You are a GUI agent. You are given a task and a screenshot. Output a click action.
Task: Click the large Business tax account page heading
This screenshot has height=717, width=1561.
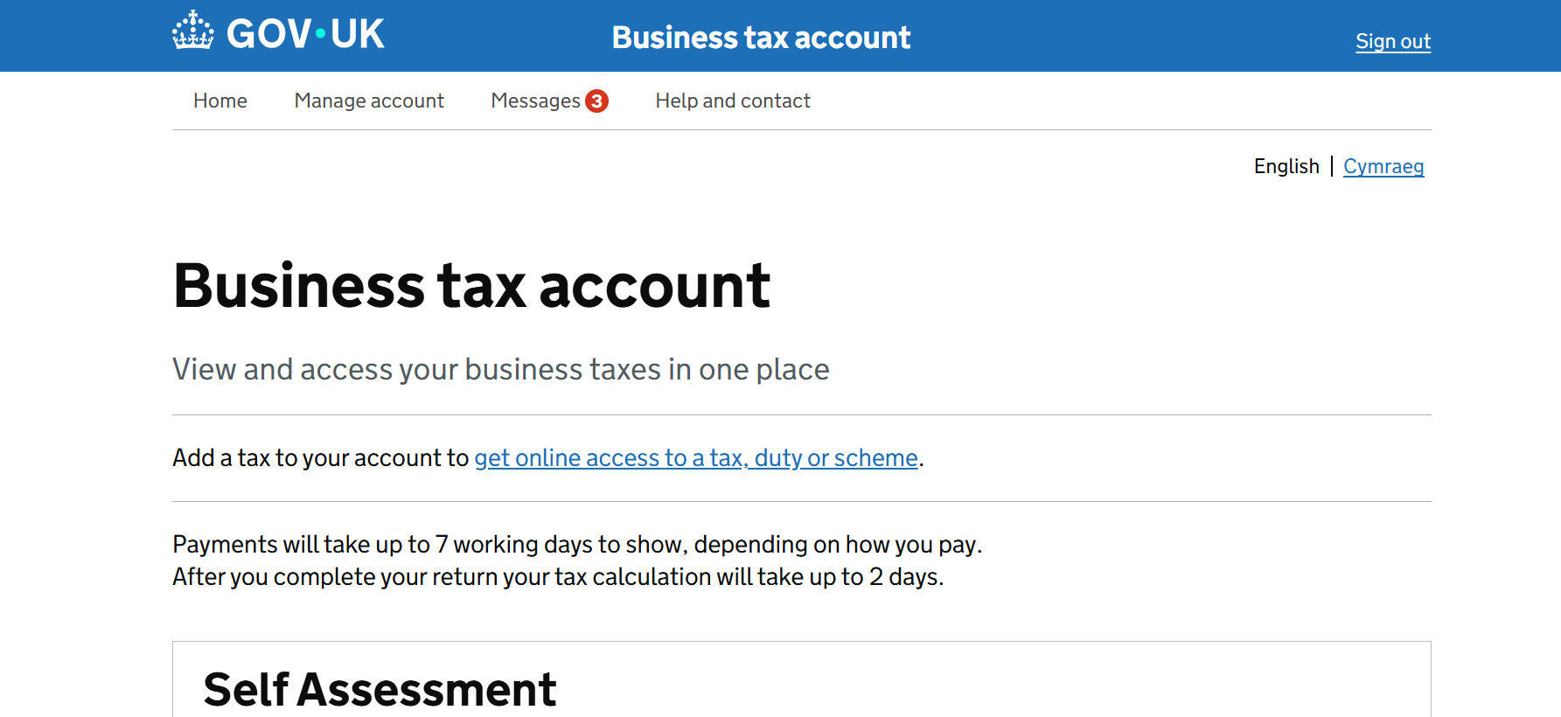[x=471, y=286]
